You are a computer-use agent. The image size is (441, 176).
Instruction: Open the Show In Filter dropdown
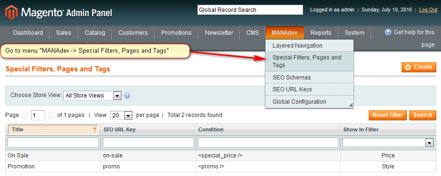388,143
